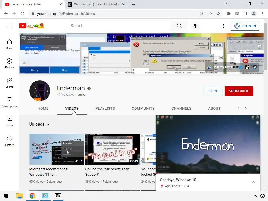Open Shorts in the sidebar

click(x=9, y=83)
